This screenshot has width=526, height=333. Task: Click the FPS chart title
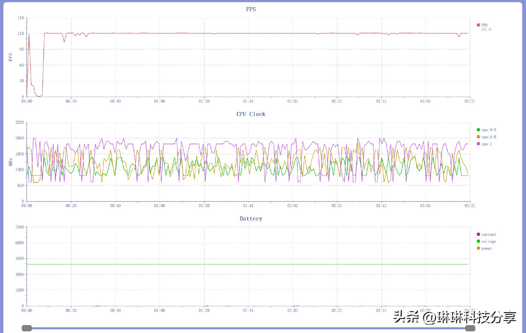tap(251, 9)
